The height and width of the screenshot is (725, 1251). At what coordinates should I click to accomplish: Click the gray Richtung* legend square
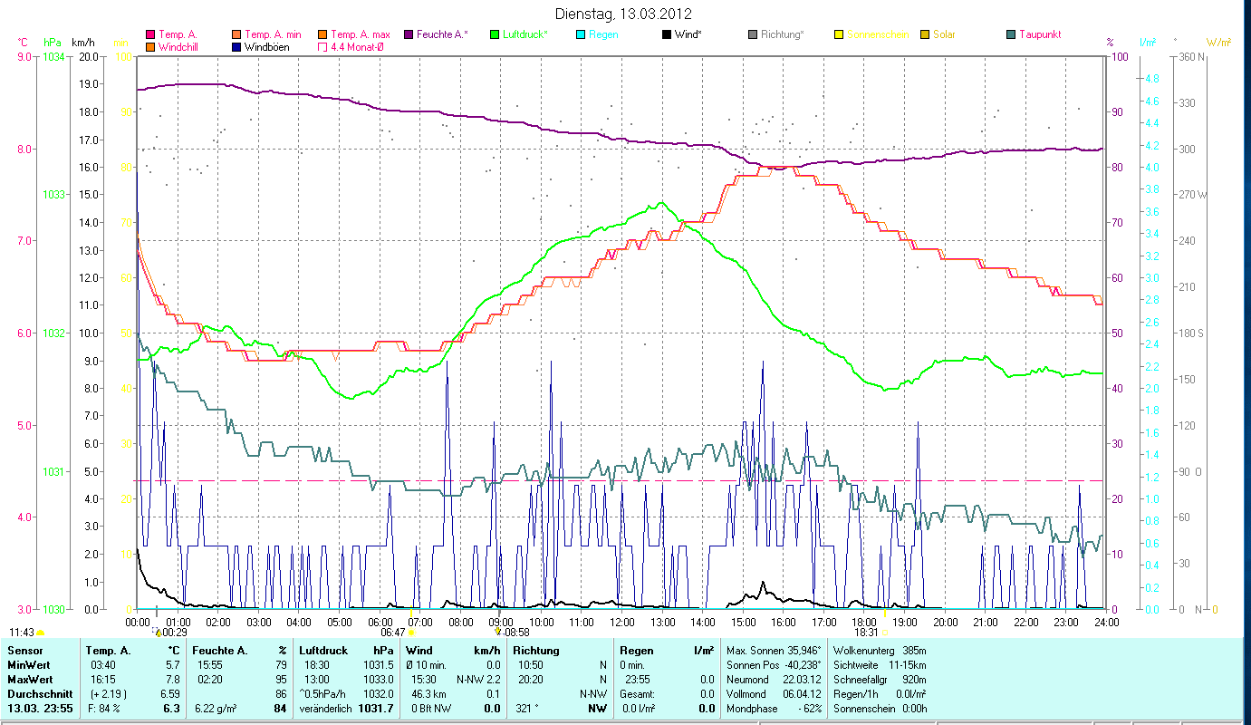pos(753,35)
